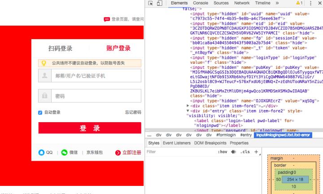Toggle the :hov element state button
The width and height of the screenshot is (323, 194).
pyautogui.click(x=222, y=152)
